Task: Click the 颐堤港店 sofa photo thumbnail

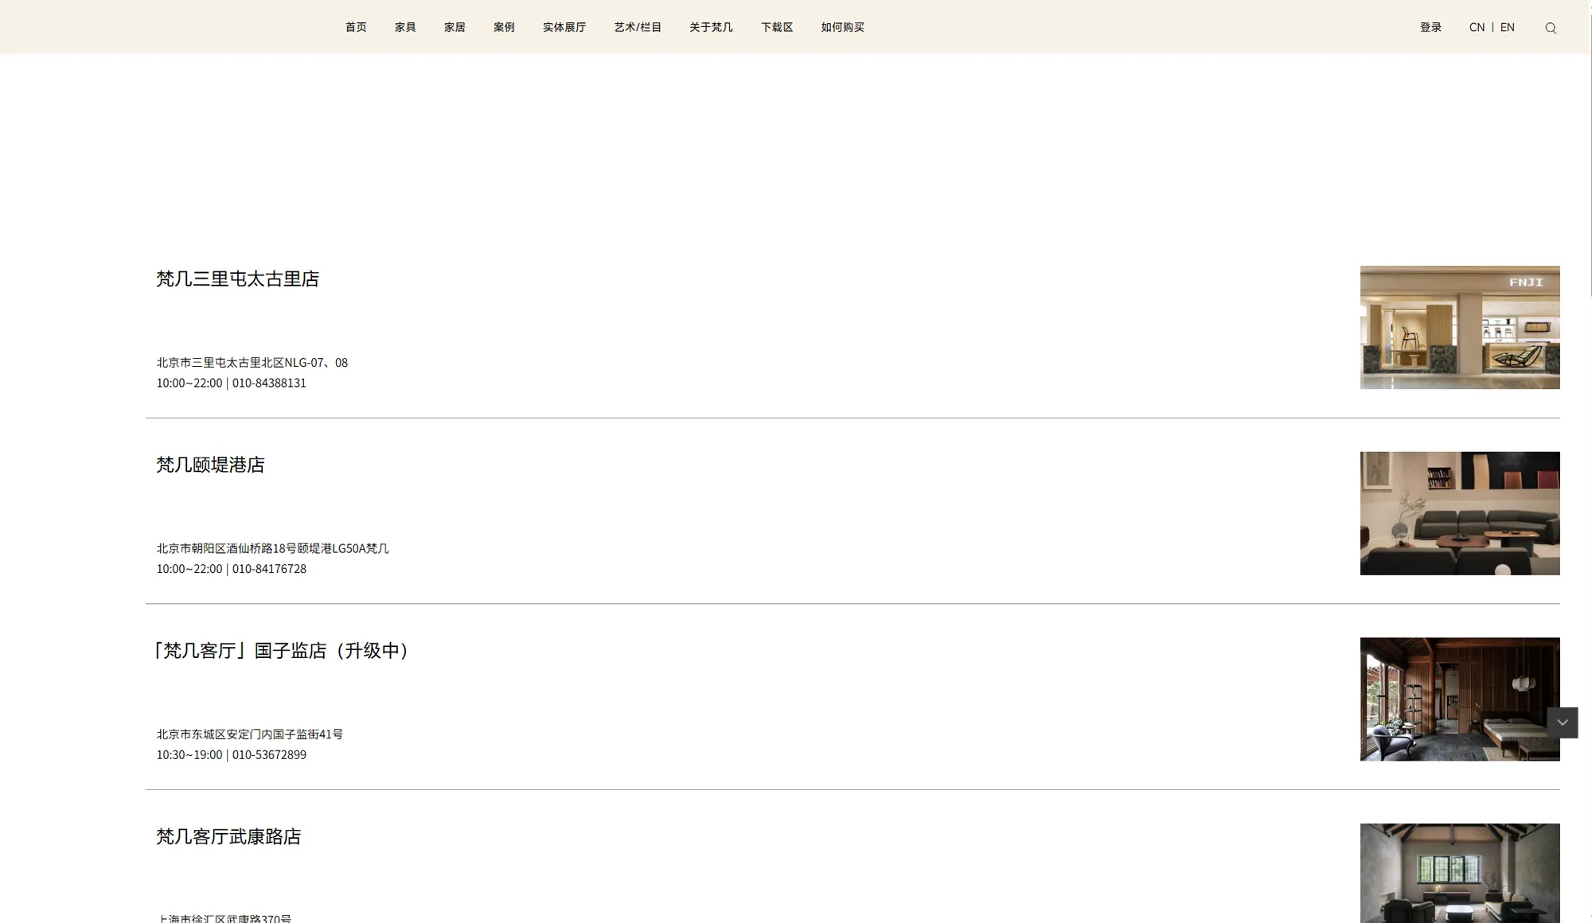Action: tap(1459, 513)
